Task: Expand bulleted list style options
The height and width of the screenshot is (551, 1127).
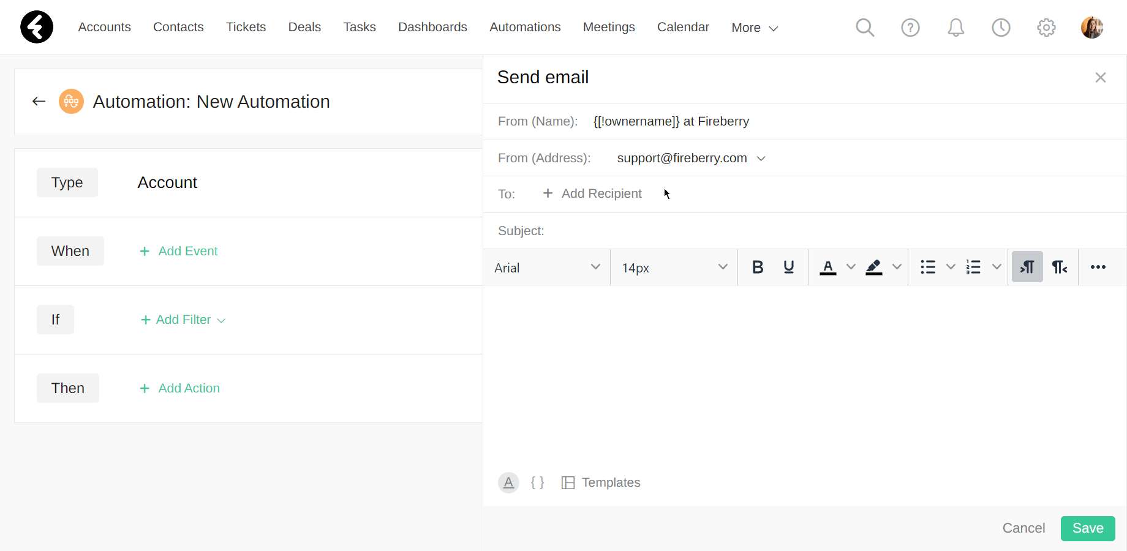Action: (x=951, y=267)
